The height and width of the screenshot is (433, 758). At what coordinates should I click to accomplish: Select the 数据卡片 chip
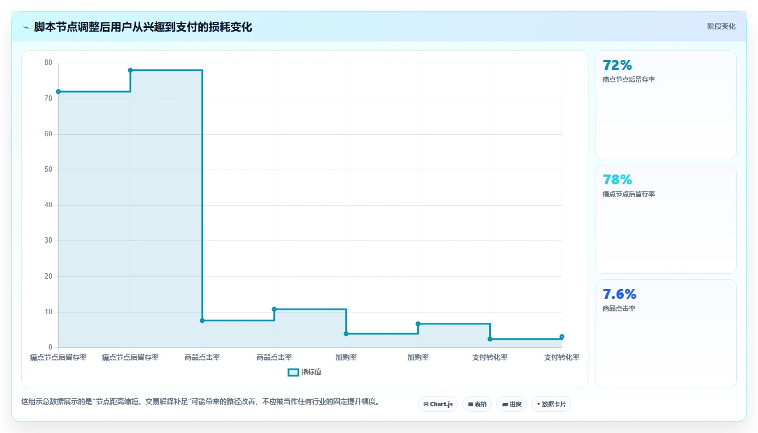pyautogui.click(x=551, y=404)
